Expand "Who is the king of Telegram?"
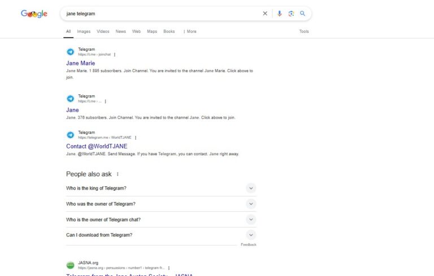 coord(251,189)
